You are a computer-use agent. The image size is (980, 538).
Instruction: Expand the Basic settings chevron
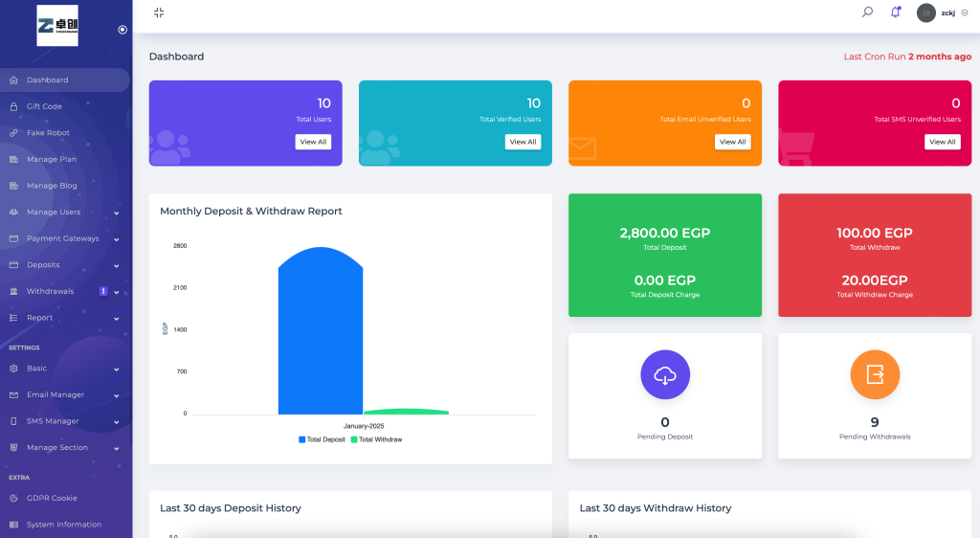pos(116,370)
